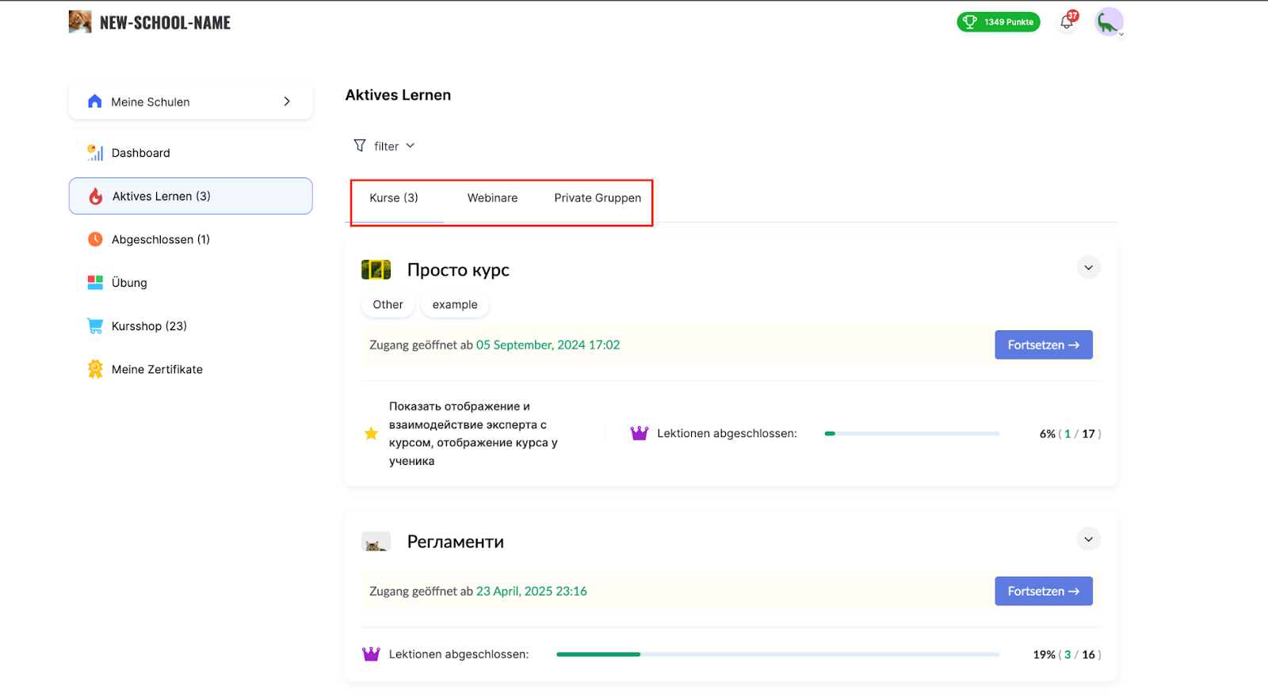Click the Dashboard chart icon
The image size is (1268, 697).
[95, 153]
